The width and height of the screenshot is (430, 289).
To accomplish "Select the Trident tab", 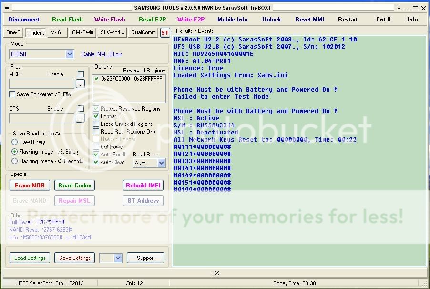I will click(36, 32).
